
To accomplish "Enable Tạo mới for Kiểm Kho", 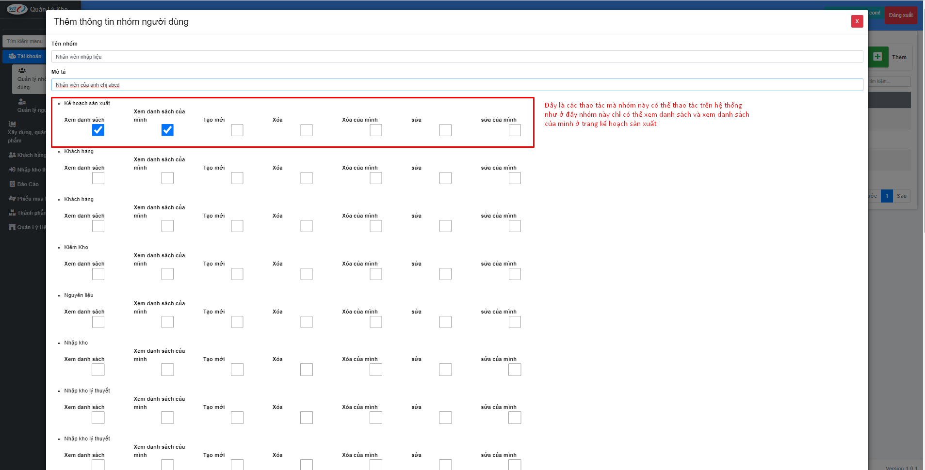I will [237, 274].
